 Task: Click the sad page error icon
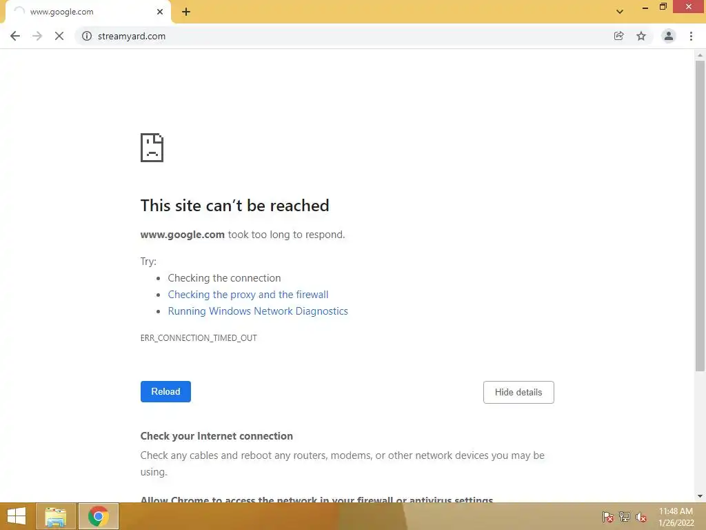(x=152, y=148)
